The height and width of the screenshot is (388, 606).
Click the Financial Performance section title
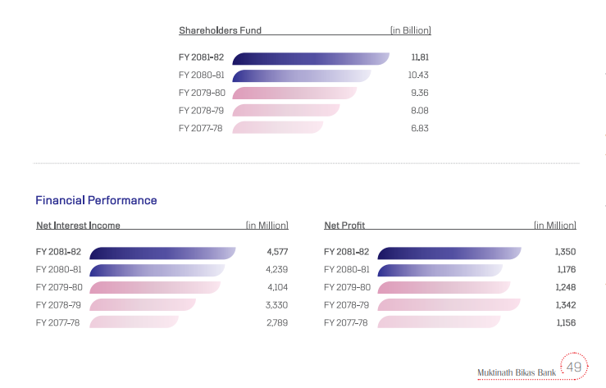tap(96, 200)
